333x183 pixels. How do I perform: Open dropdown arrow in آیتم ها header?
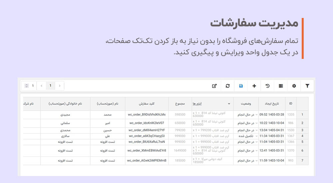229,104
